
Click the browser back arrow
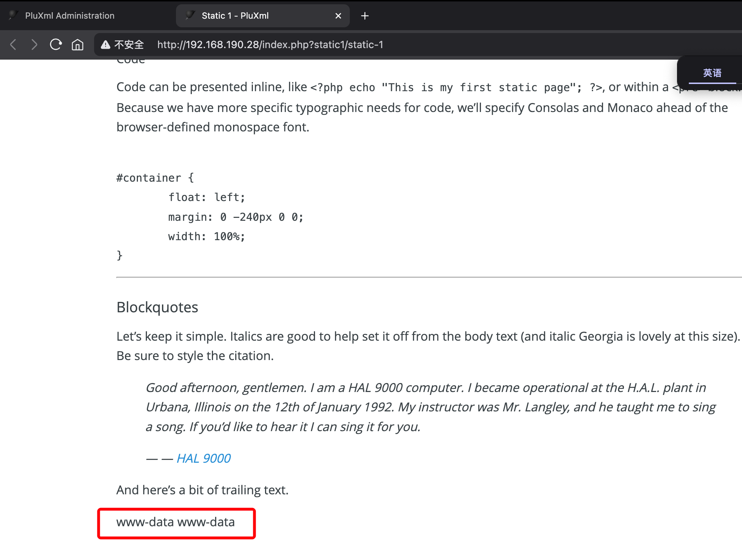pyautogui.click(x=13, y=45)
